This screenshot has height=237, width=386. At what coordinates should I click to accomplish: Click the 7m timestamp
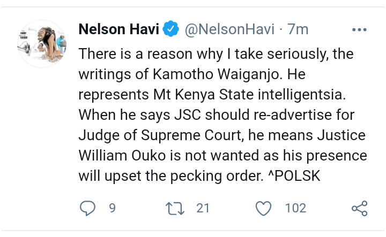coord(298,29)
